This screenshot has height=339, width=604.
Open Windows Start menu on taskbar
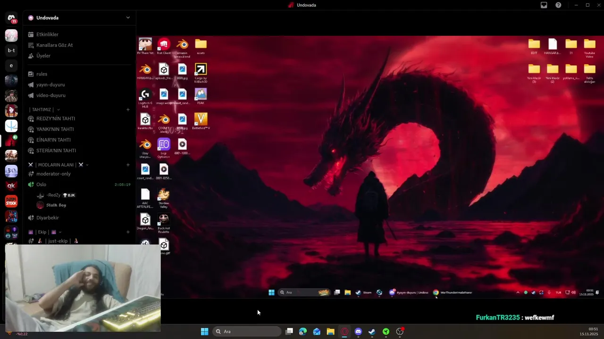point(204,331)
